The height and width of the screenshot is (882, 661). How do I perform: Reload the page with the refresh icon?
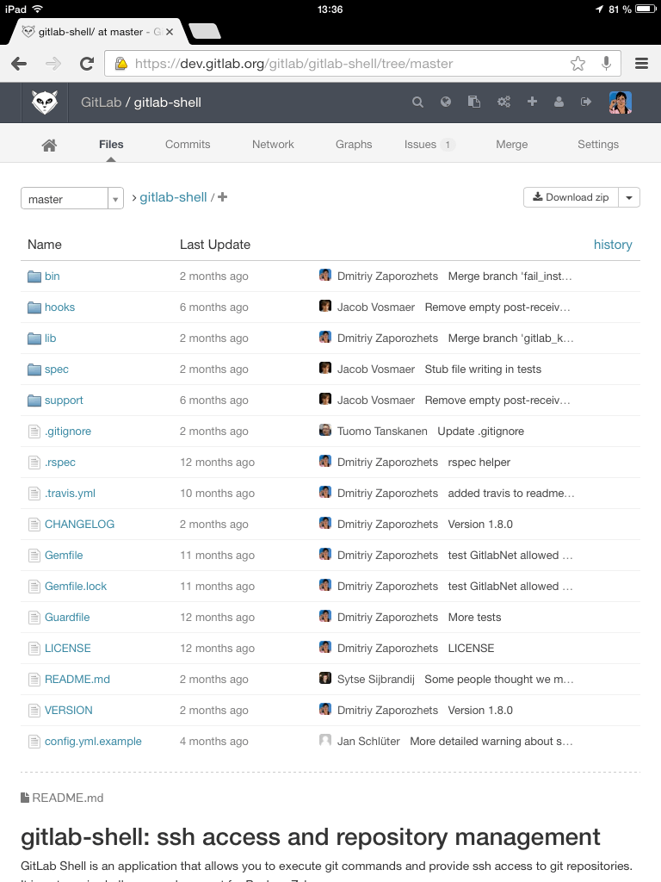tap(87, 64)
